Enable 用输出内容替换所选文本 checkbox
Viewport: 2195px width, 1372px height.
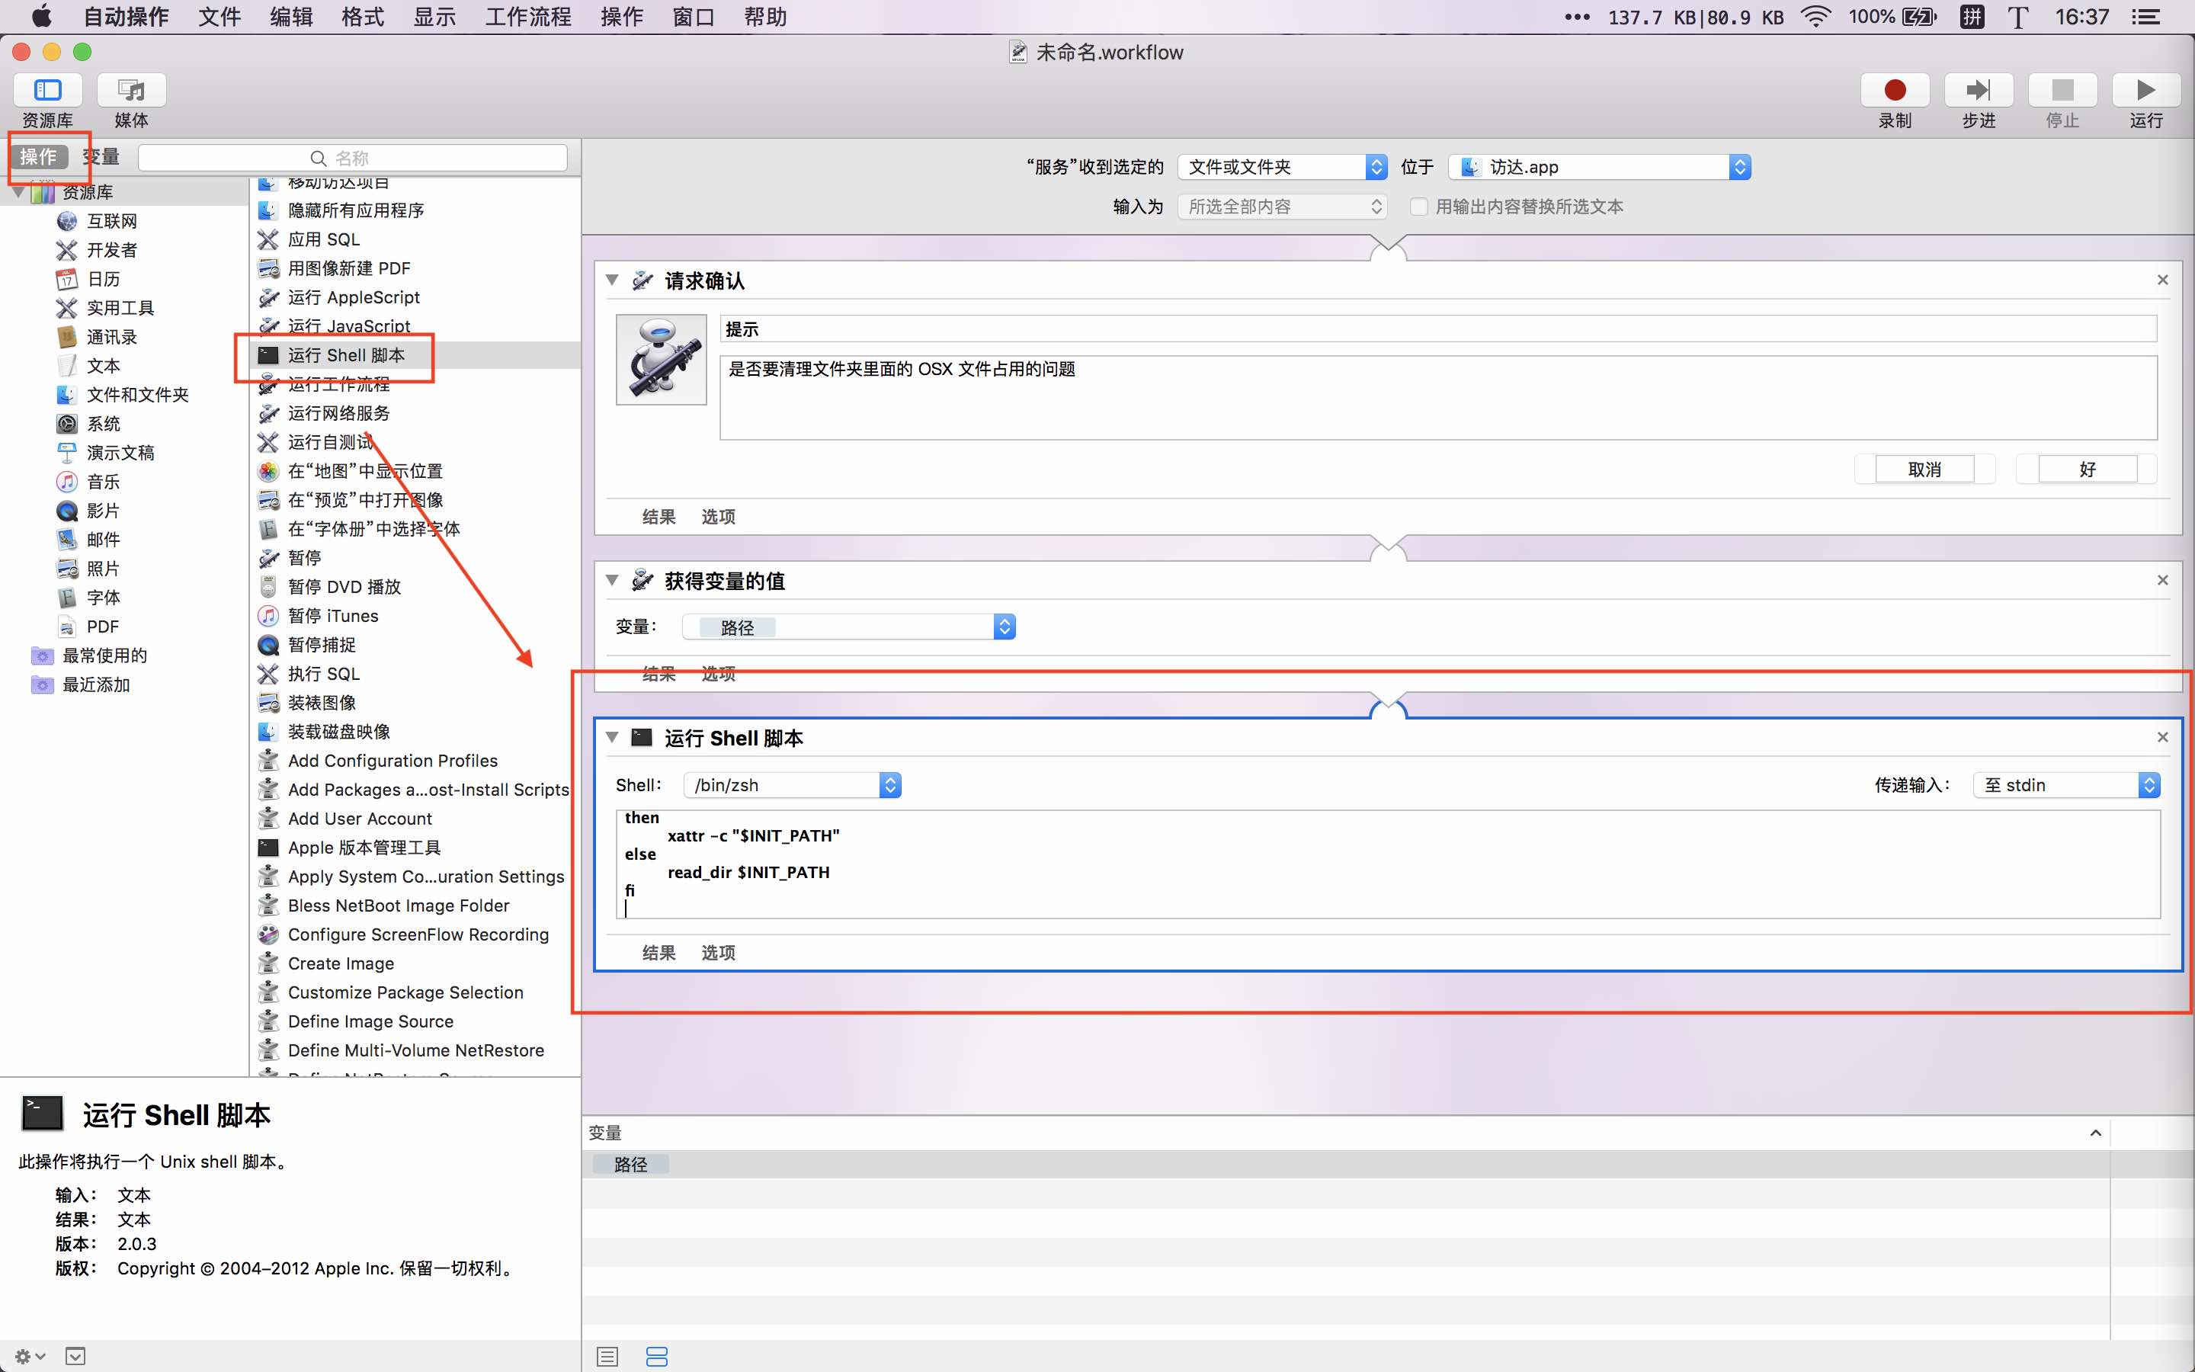pos(1418,207)
